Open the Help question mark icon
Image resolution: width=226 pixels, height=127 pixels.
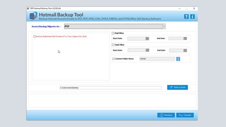186,17
